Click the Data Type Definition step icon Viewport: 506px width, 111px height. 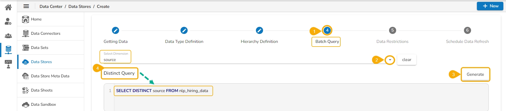(x=184, y=31)
